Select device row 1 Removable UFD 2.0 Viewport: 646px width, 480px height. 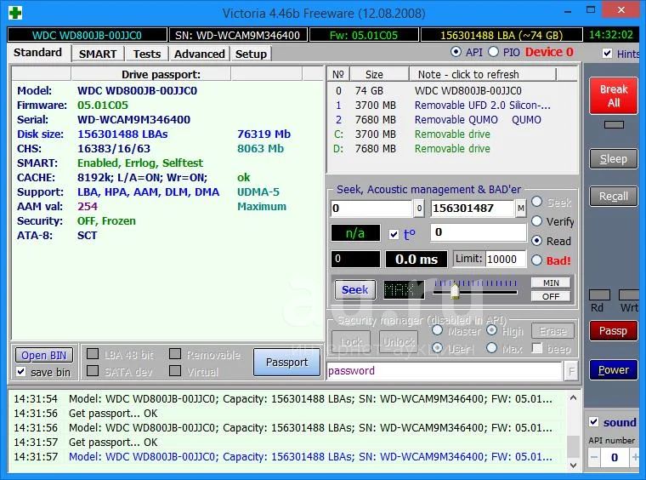click(453, 106)
